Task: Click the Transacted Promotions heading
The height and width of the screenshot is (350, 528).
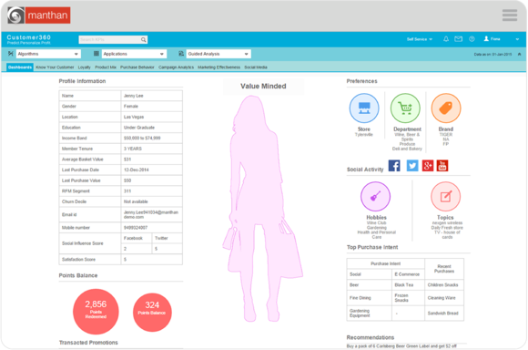Action: (x=88, y=343)
